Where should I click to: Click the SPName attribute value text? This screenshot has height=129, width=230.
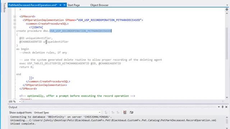tap(109, 20)
